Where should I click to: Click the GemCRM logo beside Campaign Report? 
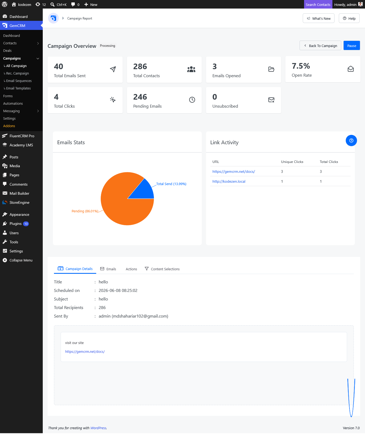(x=53, y=18)
